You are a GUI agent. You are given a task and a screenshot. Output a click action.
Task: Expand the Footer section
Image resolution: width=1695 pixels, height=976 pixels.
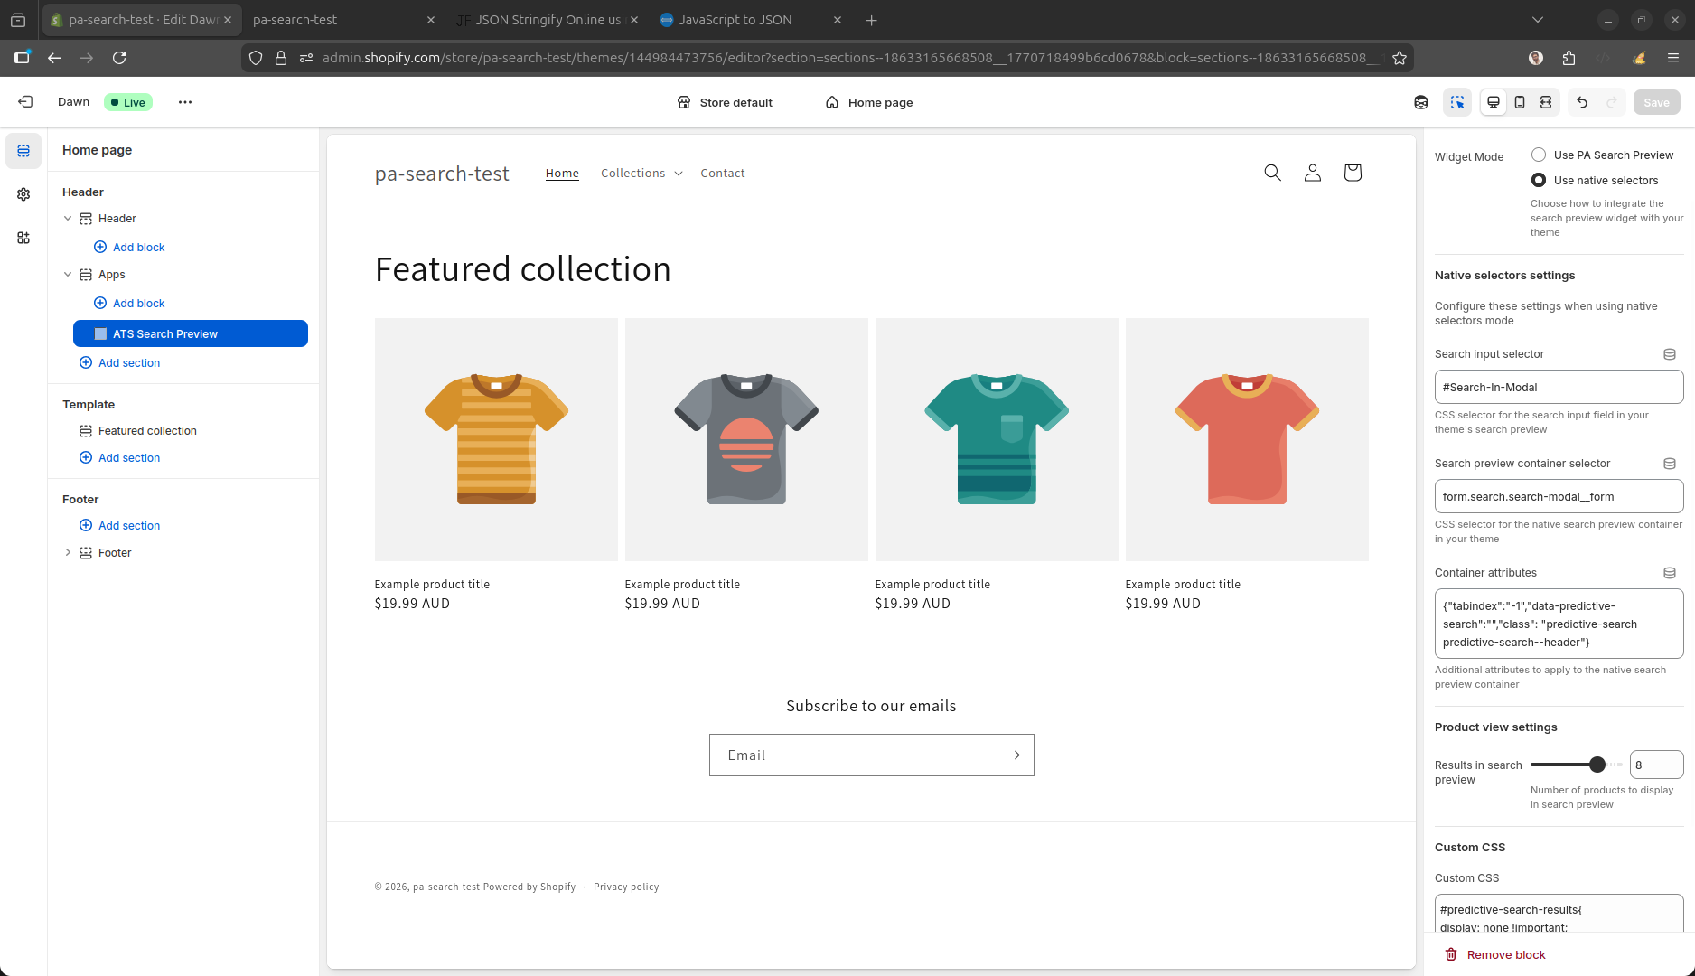pyautogui.click(x=67, y=552)
